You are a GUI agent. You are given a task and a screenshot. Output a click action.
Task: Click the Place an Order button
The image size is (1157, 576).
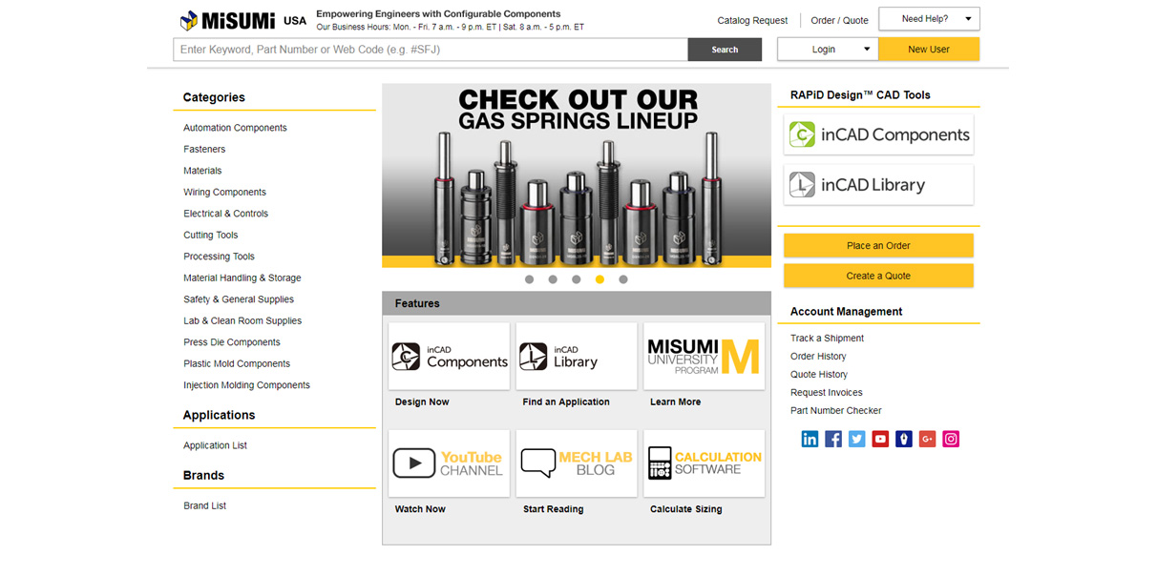click(878, 245)
